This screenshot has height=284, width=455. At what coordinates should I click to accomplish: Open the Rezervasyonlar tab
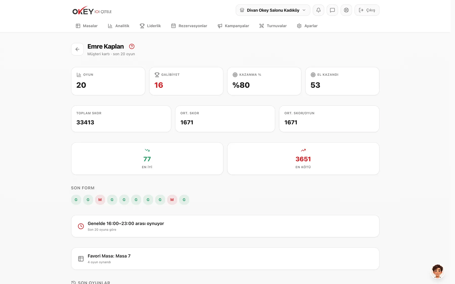pos(189,26)
